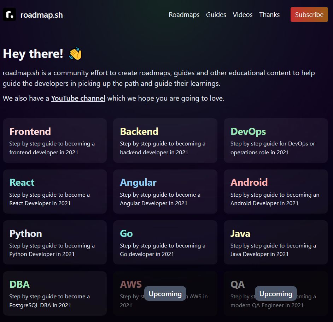Open the Thanks page
Viewport: 333px width, 322px height.
point(269,15)
